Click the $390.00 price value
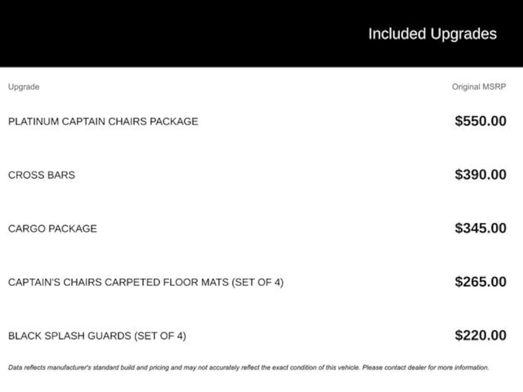The image size is (523, 392). [x=481, y=175]
